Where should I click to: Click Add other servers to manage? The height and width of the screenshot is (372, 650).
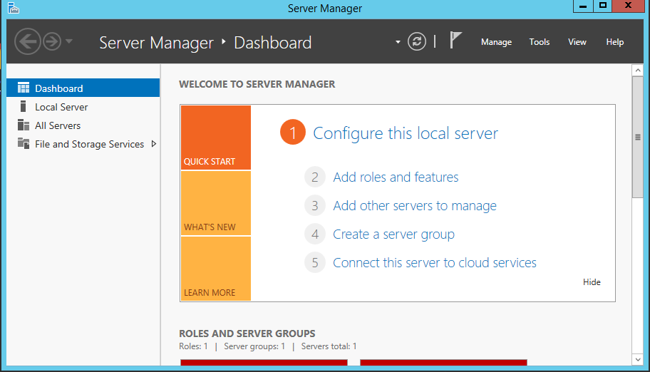click(415, 206)
